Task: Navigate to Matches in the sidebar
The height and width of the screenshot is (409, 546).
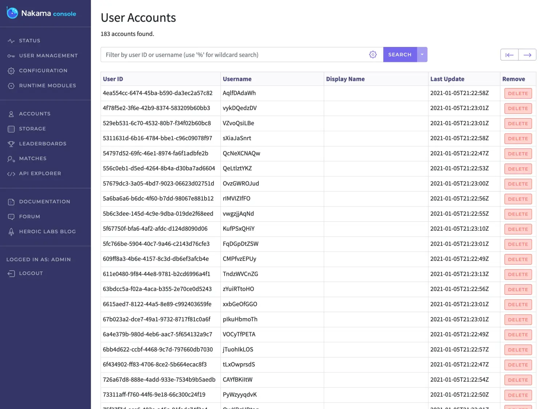Action: (33, 159)
